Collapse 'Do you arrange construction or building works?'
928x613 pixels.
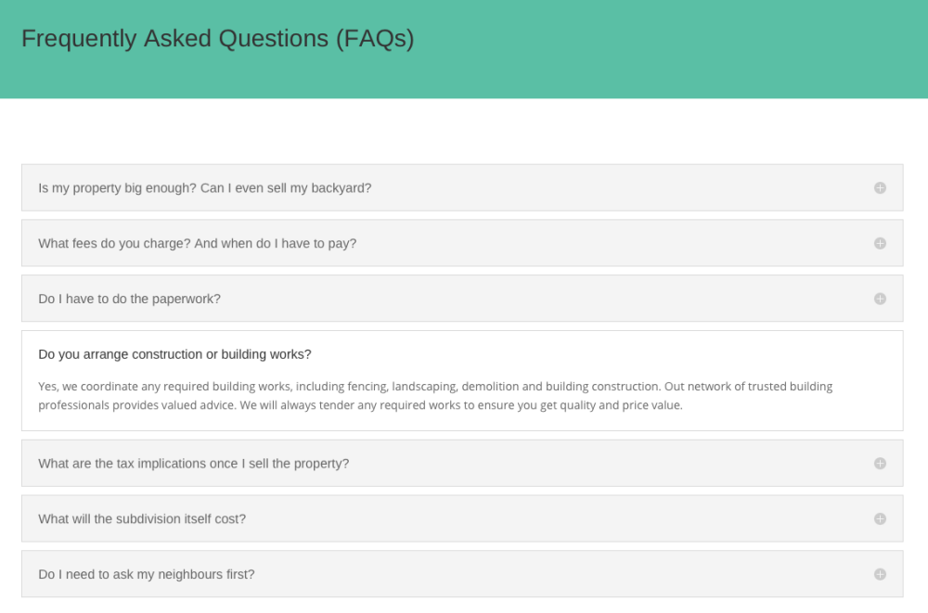click(174, 354)
